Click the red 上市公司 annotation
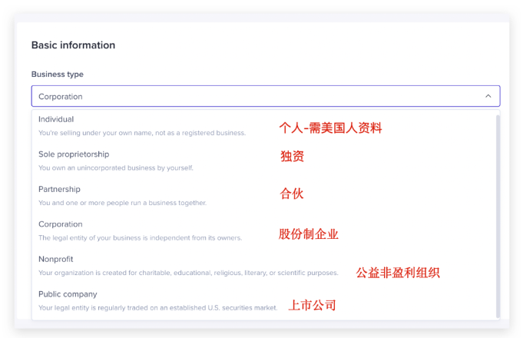Viewport: 523px width, 338px height. 312,305
